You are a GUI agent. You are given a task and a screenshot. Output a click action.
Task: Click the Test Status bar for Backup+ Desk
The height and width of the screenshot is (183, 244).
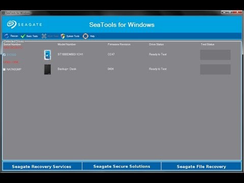215,69
